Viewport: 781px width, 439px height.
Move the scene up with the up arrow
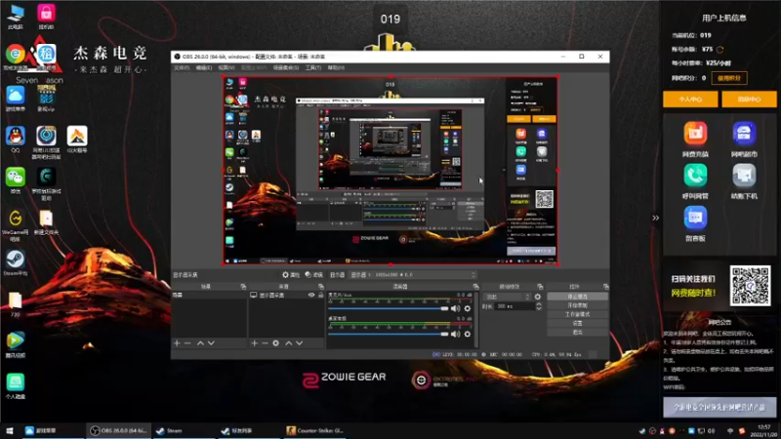(200, 343)
